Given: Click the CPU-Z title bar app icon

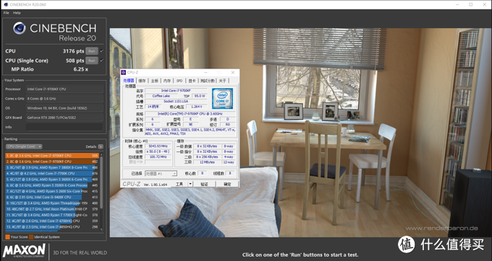Looking at the screenshot, I should tap(123, 73).
